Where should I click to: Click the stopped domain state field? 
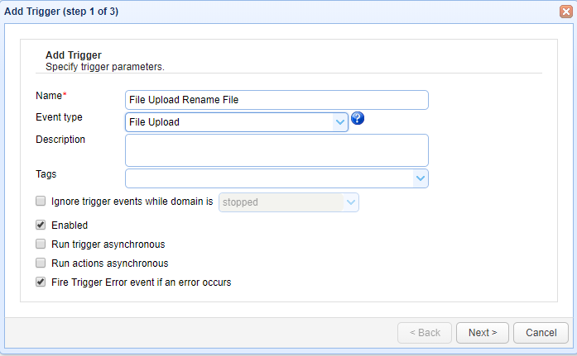(x=281, y=202)
